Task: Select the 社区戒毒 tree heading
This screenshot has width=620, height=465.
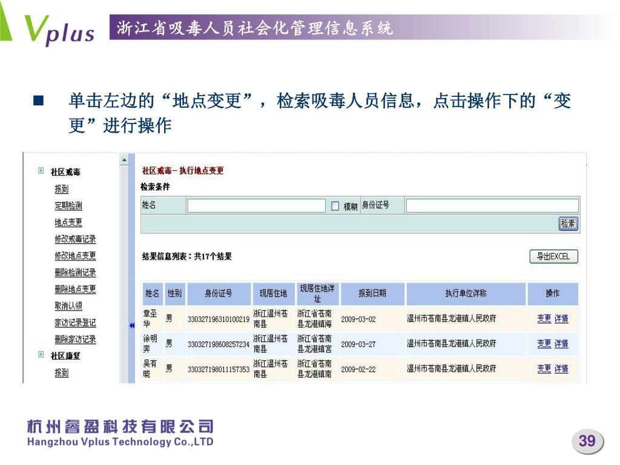Action: tap(65, 172)
